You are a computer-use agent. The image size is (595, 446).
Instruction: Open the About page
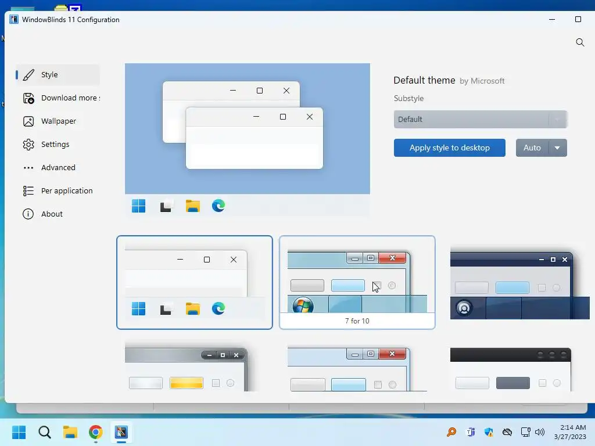[x=58, y=214]
